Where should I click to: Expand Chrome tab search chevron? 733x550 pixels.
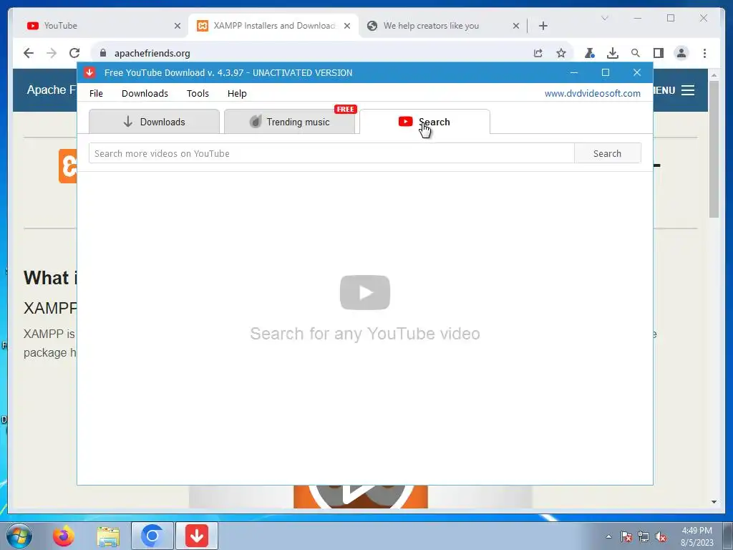click(x=604, y=18)
